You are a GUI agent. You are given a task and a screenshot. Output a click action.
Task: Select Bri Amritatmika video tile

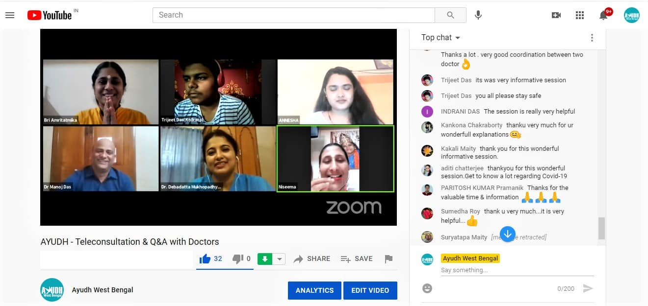tap(101, 92)
